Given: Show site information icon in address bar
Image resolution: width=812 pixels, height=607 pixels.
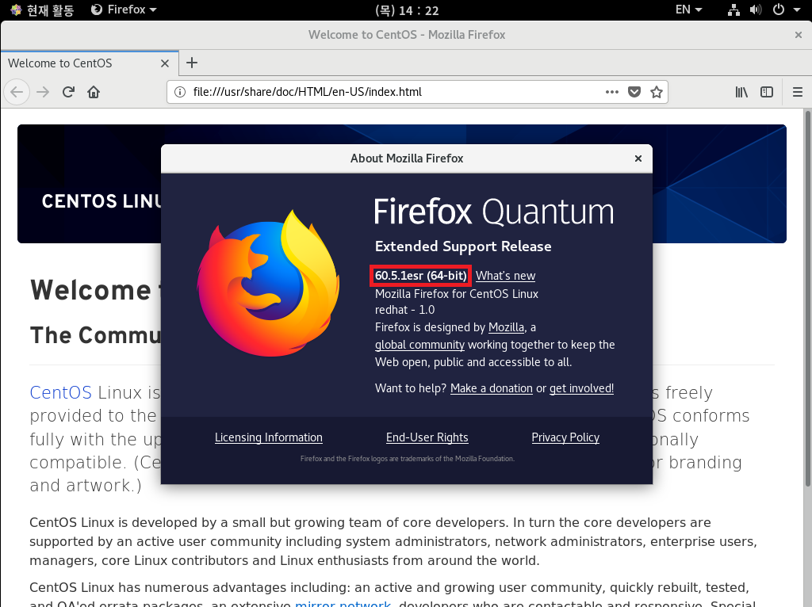Looking at the screenshot, I should pos(180,92).
